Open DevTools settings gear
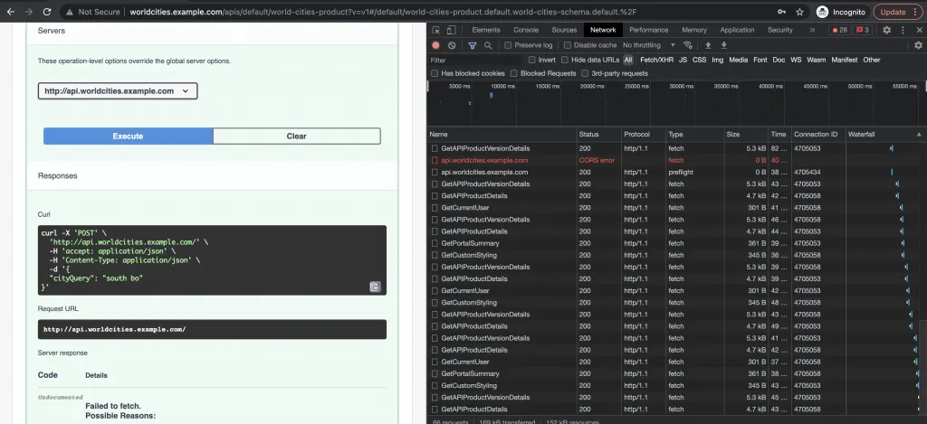This screenshot has width=927, height=424. tap(887, 30)
